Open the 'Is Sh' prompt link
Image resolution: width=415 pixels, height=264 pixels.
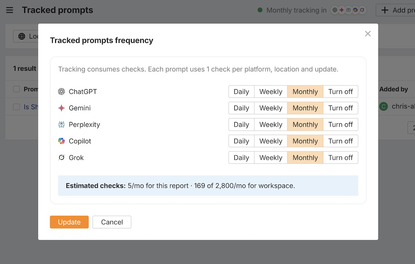click(x=31, y=107)
